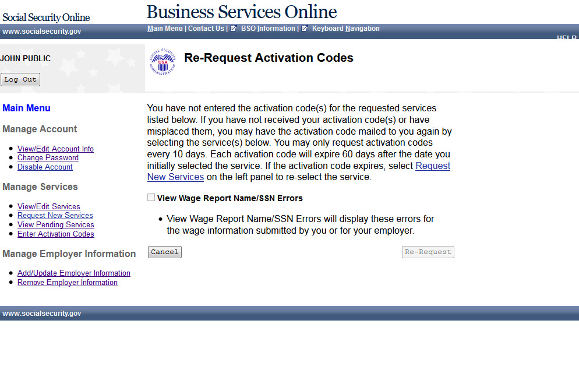Click the Re-Request Activation Codes heading
Screen dimensions: 579x373
click(269, 58)
